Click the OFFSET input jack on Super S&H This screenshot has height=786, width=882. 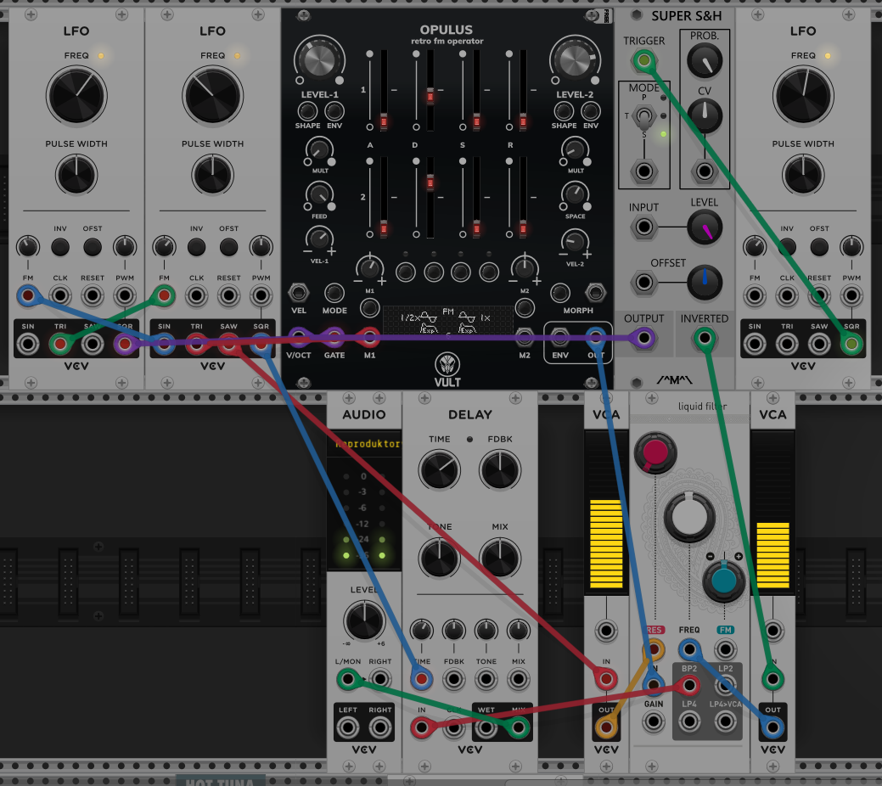tap(644, 283)
